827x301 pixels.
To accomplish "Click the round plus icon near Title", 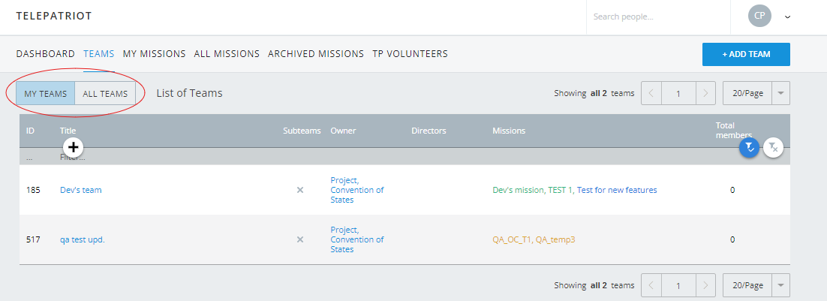I will 73,147.
